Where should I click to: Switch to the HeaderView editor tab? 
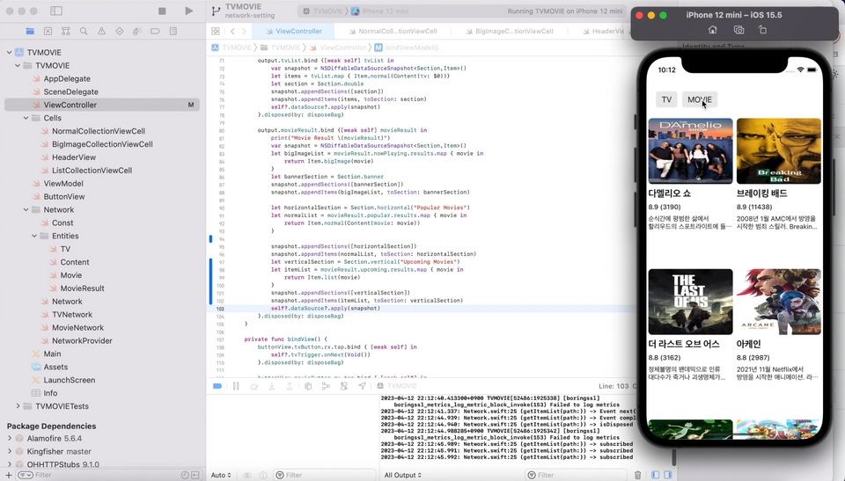point(605,32)
